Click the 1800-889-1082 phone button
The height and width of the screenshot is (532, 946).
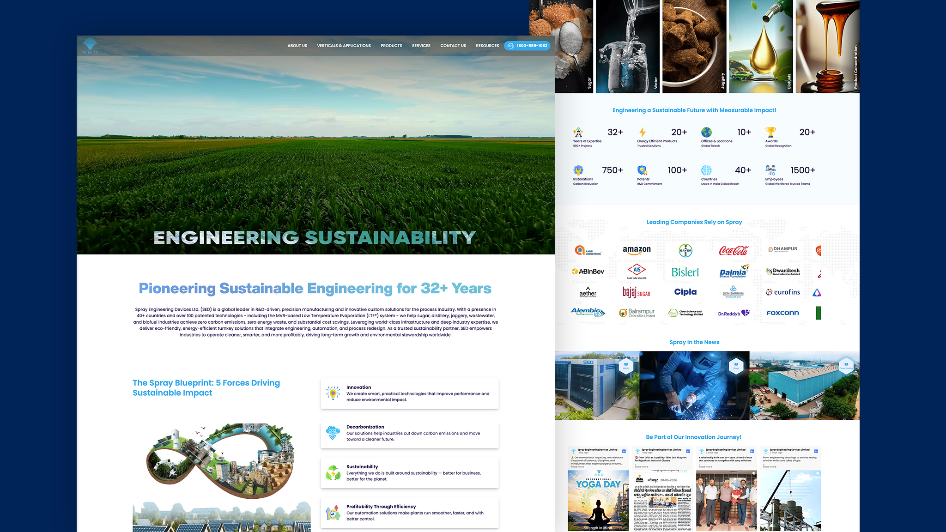[527, 46]
